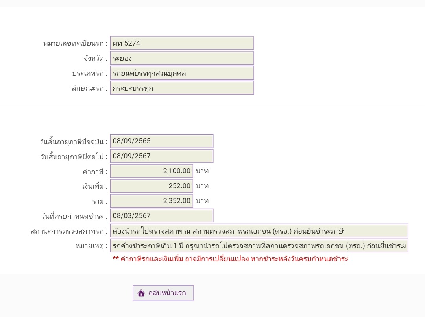Click the หมายเหตุ label text
425x317 pixels.
coord(91,246)
